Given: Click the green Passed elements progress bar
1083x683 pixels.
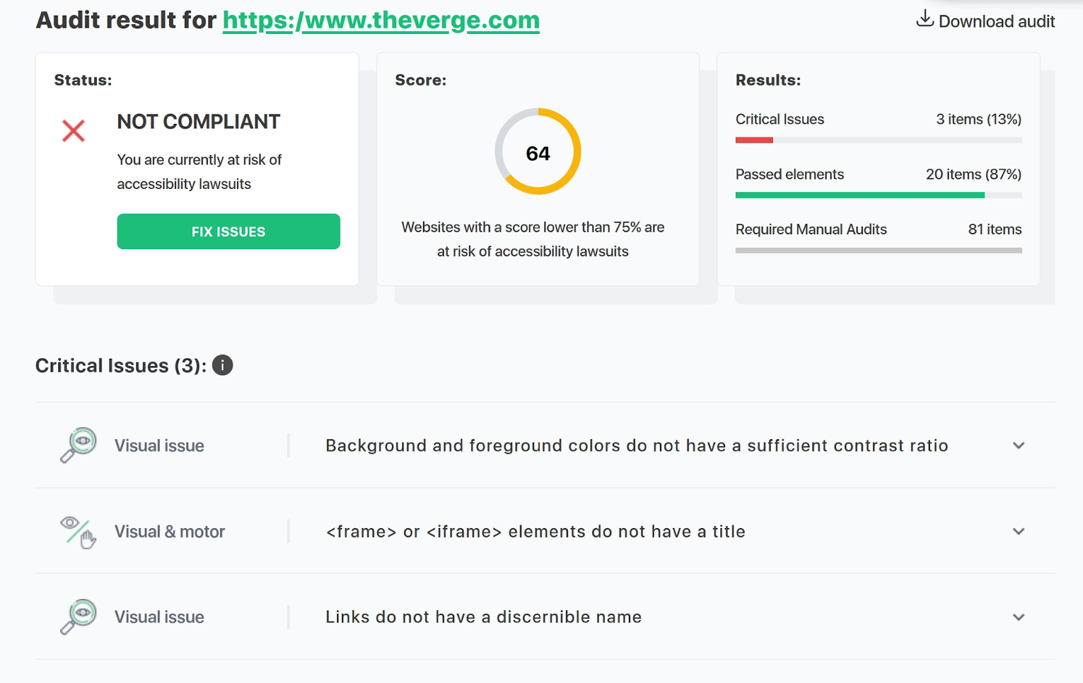Looking at the screenshot, I should [860, 195].
